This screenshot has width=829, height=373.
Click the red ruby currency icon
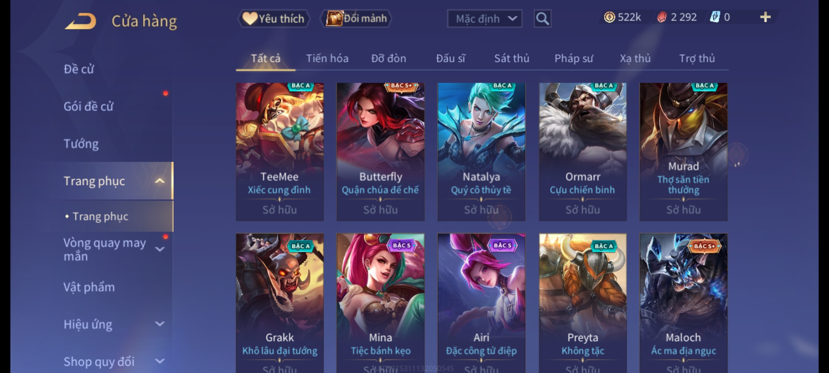(x=662, y=17)
